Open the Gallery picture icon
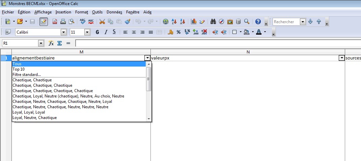This screenshot has height=161, width=361. [x=230, y=22]
